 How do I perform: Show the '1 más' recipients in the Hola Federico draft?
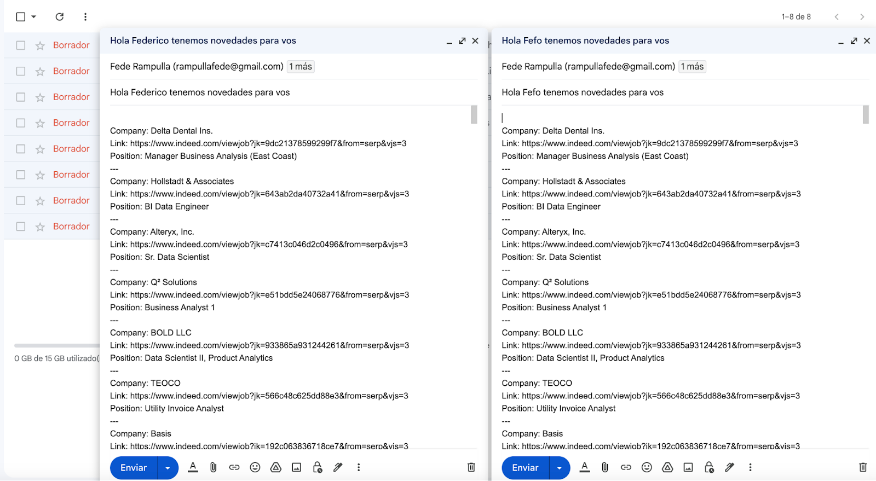(301, 67)
